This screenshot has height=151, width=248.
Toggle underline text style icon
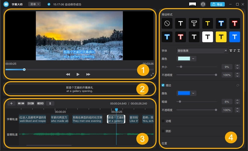coord(239,51)
